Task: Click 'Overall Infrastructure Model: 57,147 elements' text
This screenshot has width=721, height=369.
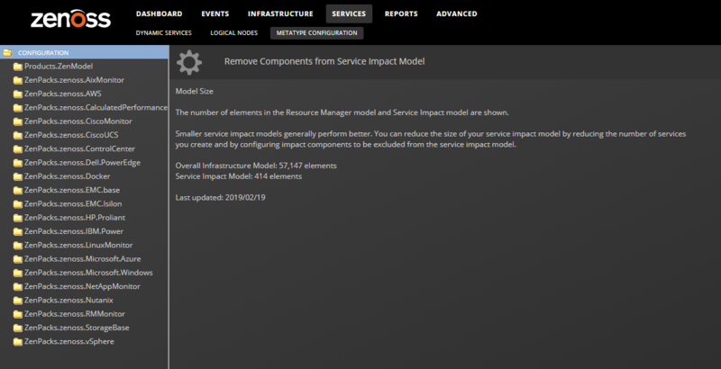Action: click(x=256, y=166)
